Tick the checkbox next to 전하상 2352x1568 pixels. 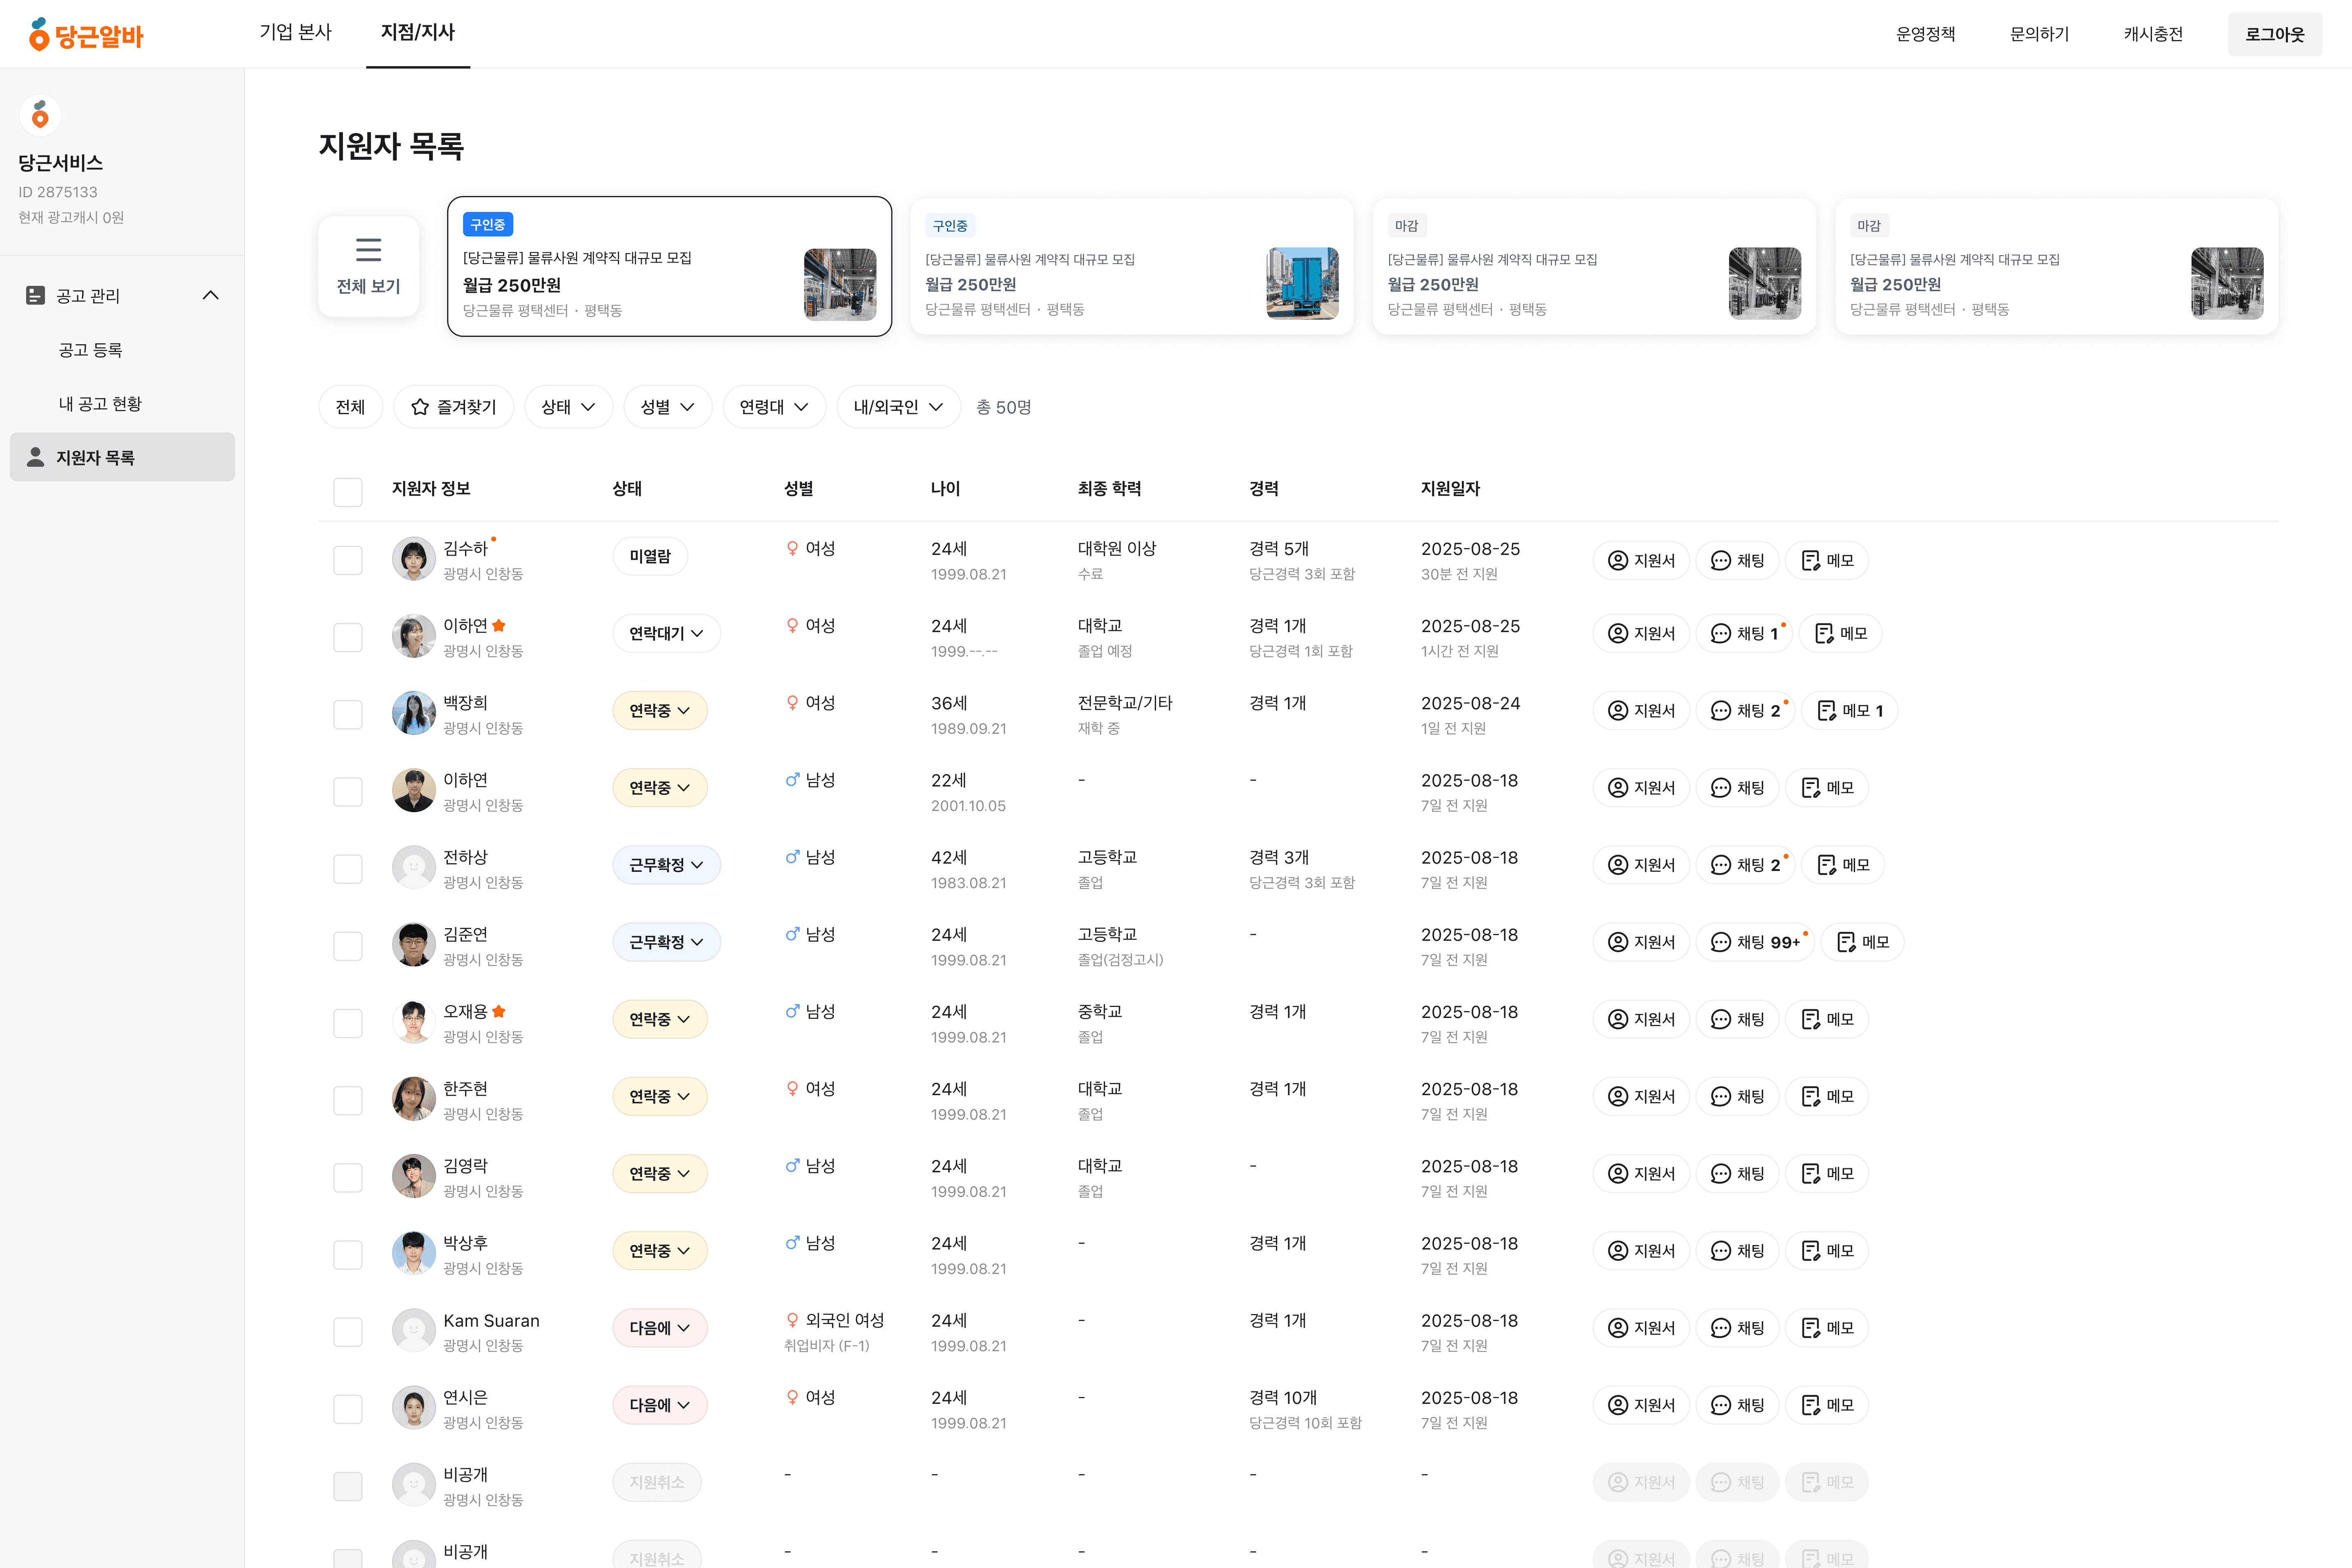(x=347, y=868)
